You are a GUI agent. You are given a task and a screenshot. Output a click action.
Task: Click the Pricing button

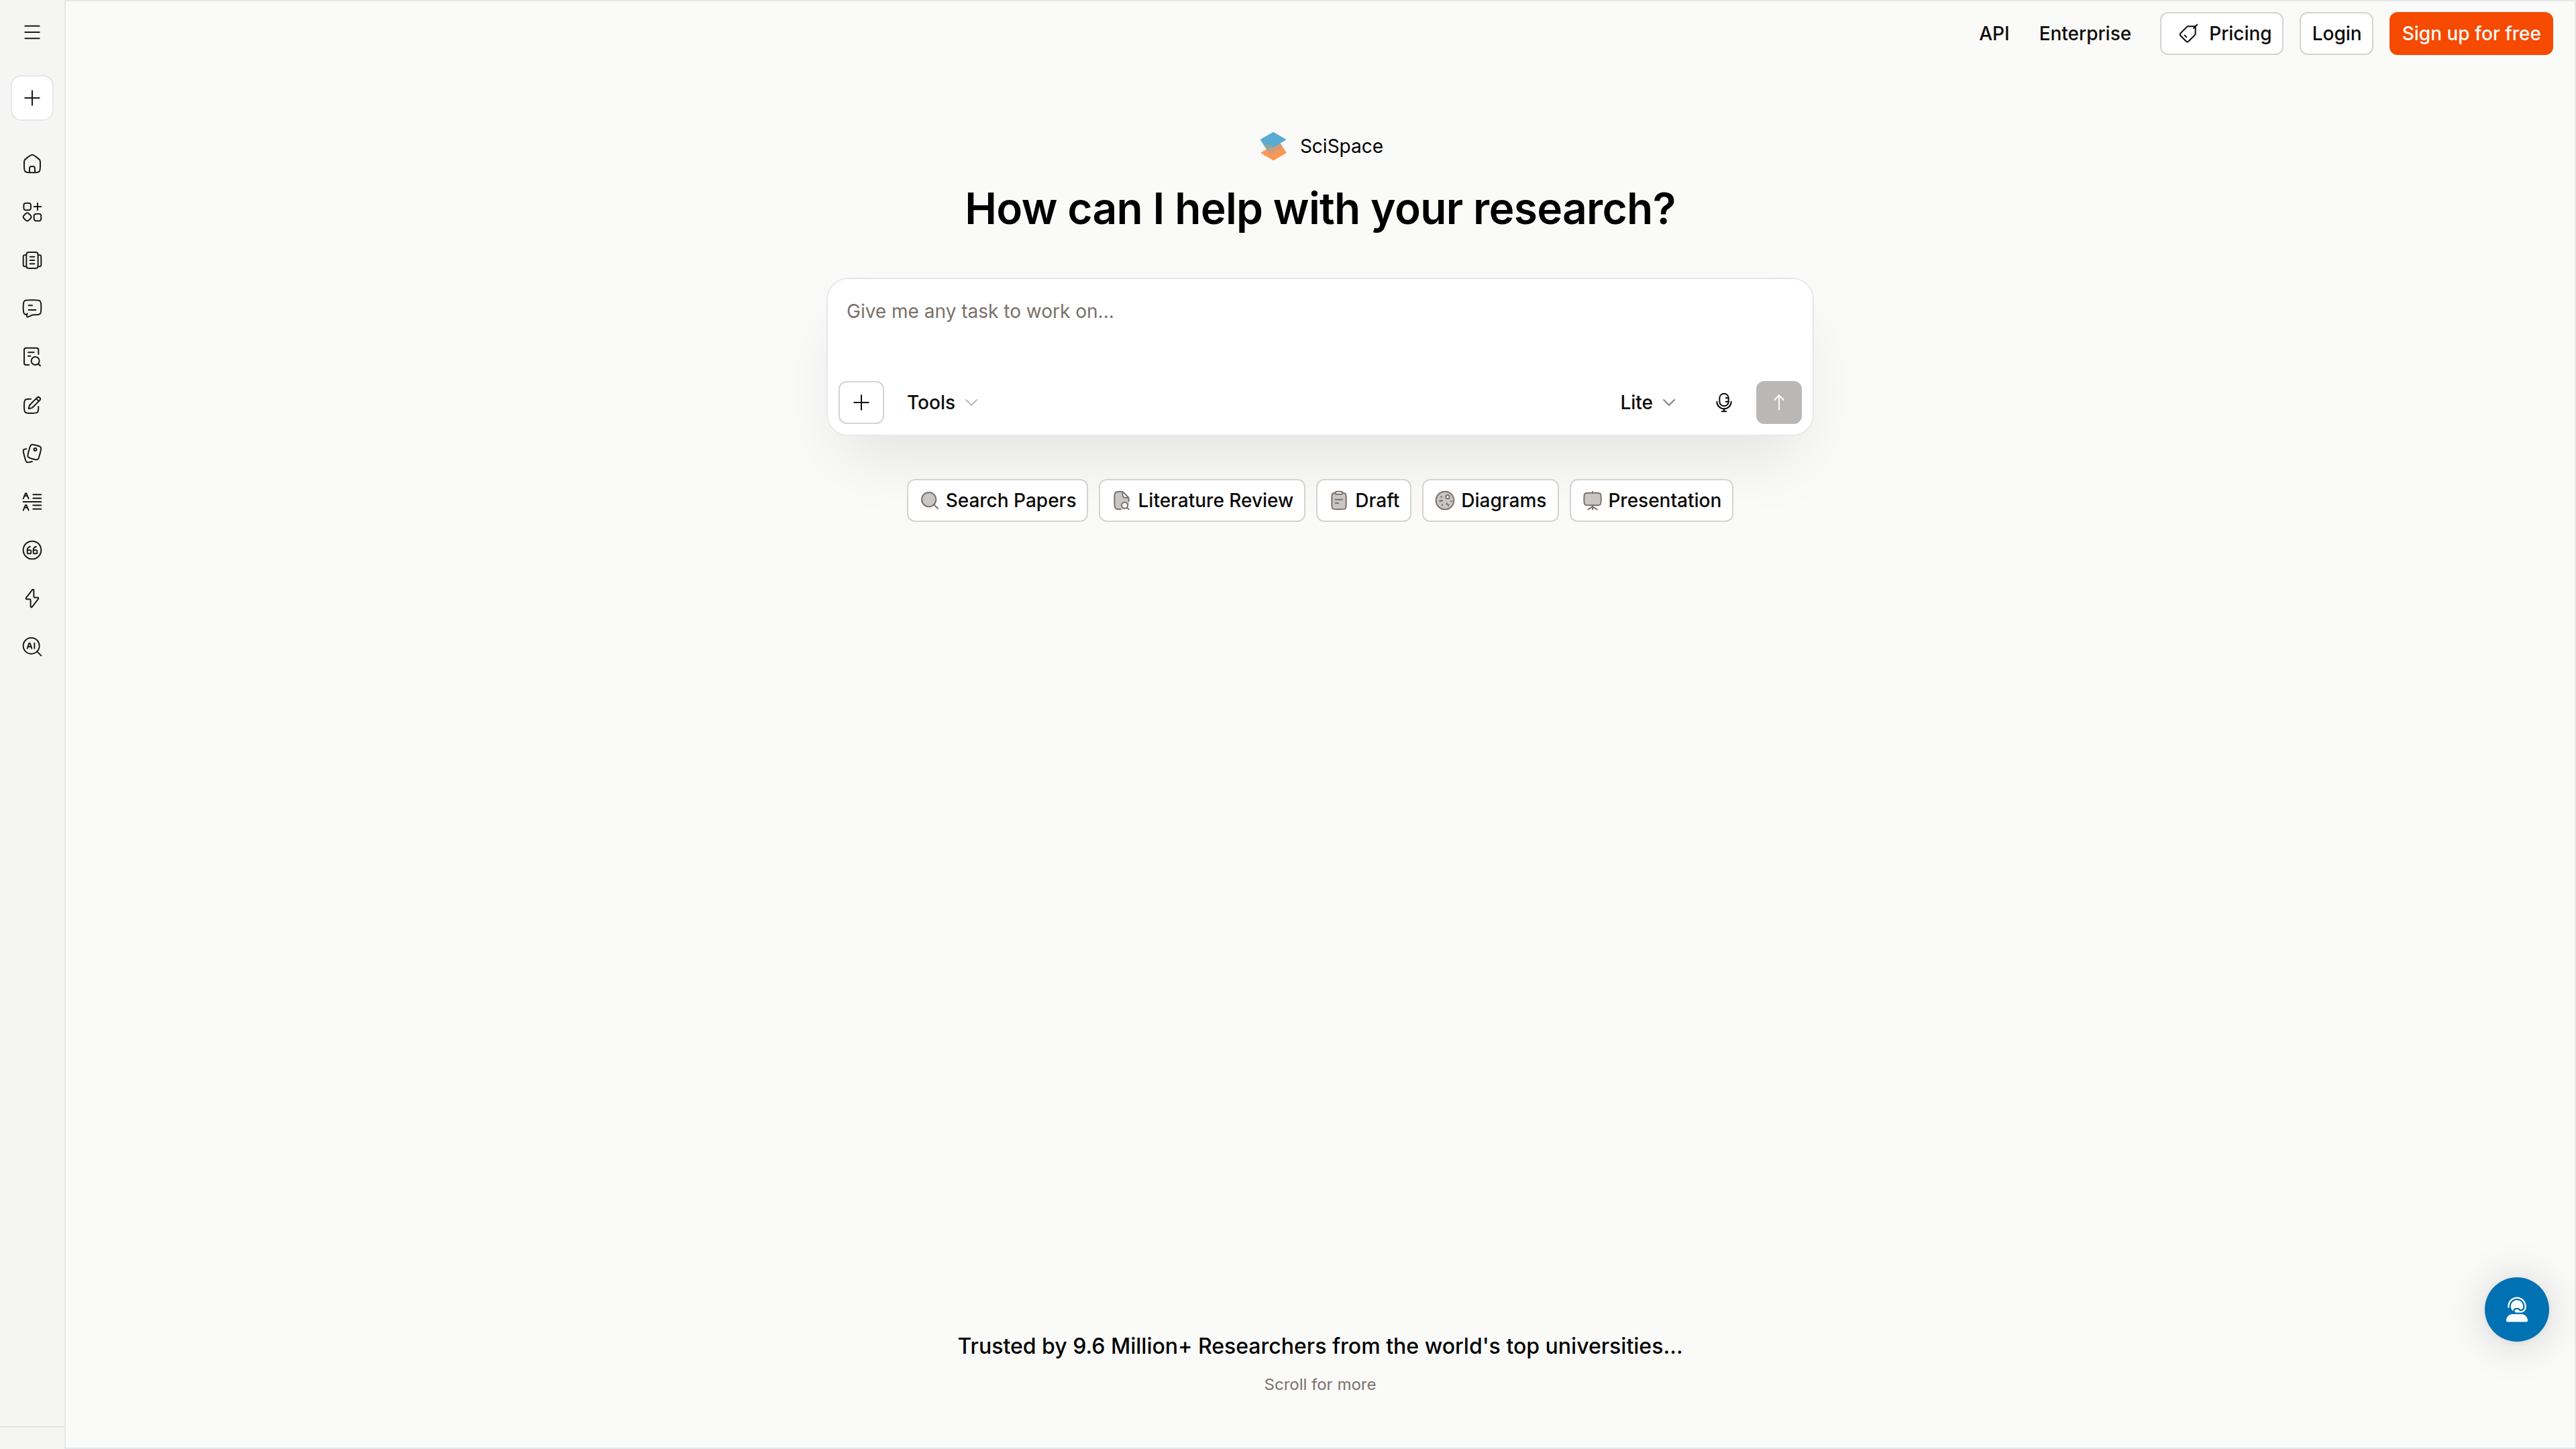pyautogui.click(x=2221, y=33)
